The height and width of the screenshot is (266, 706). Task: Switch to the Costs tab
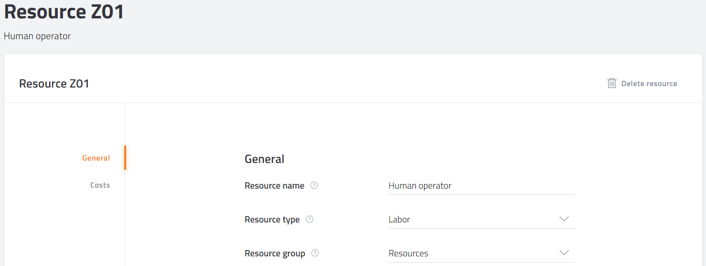[100, 185]
